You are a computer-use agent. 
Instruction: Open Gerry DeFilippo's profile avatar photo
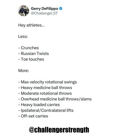(24, 11)
